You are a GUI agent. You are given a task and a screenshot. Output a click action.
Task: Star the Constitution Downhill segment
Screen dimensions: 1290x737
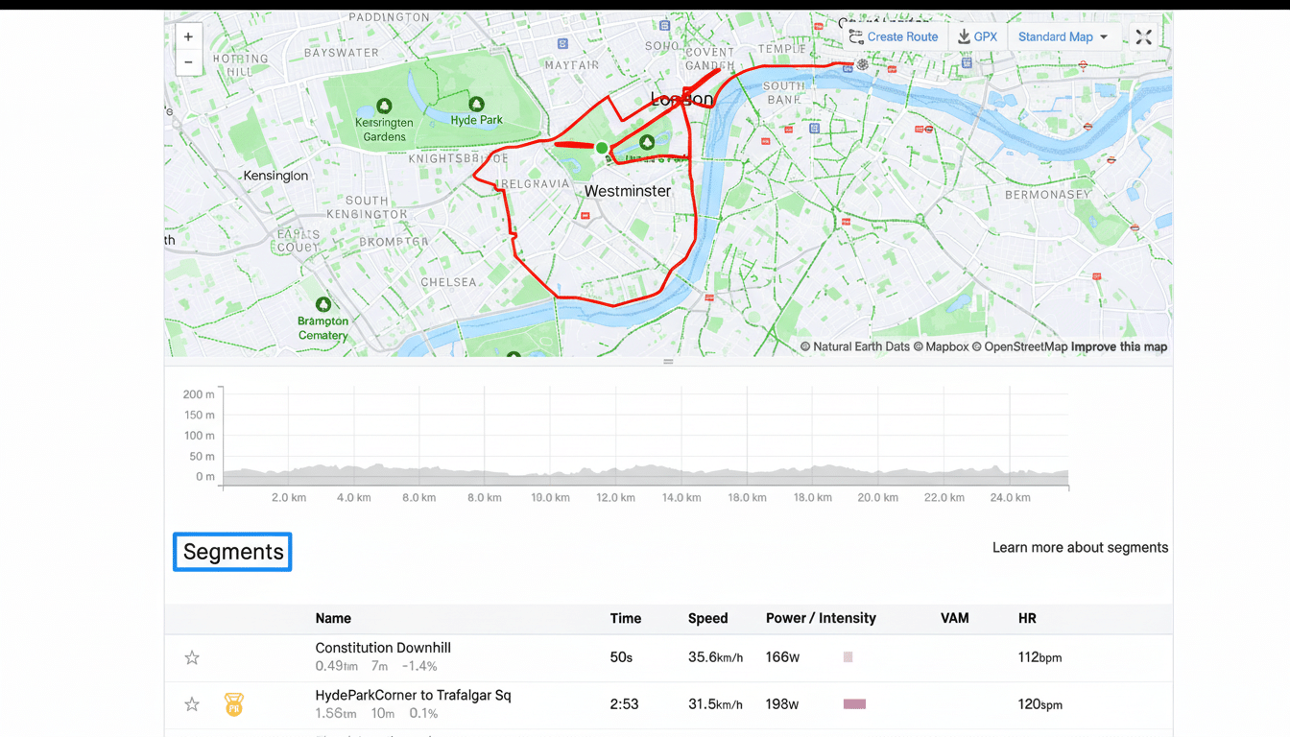191,657
